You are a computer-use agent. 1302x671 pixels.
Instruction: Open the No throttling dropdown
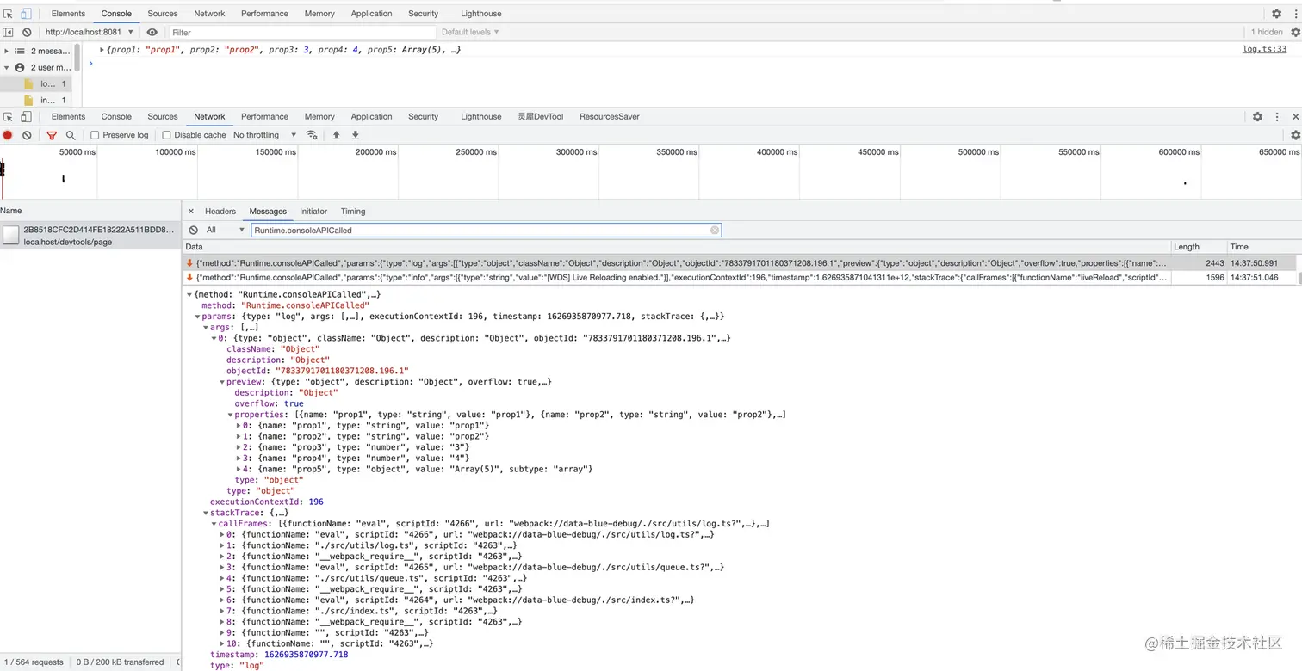tap(264, 135)
